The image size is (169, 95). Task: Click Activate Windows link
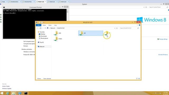[163, 55]
